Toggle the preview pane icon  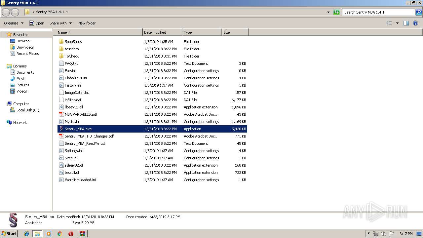pos(406,23)
